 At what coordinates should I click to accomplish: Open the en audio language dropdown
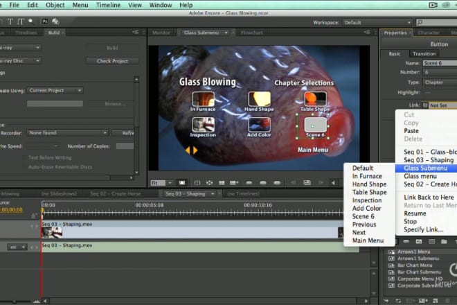[x=17, y=247]
